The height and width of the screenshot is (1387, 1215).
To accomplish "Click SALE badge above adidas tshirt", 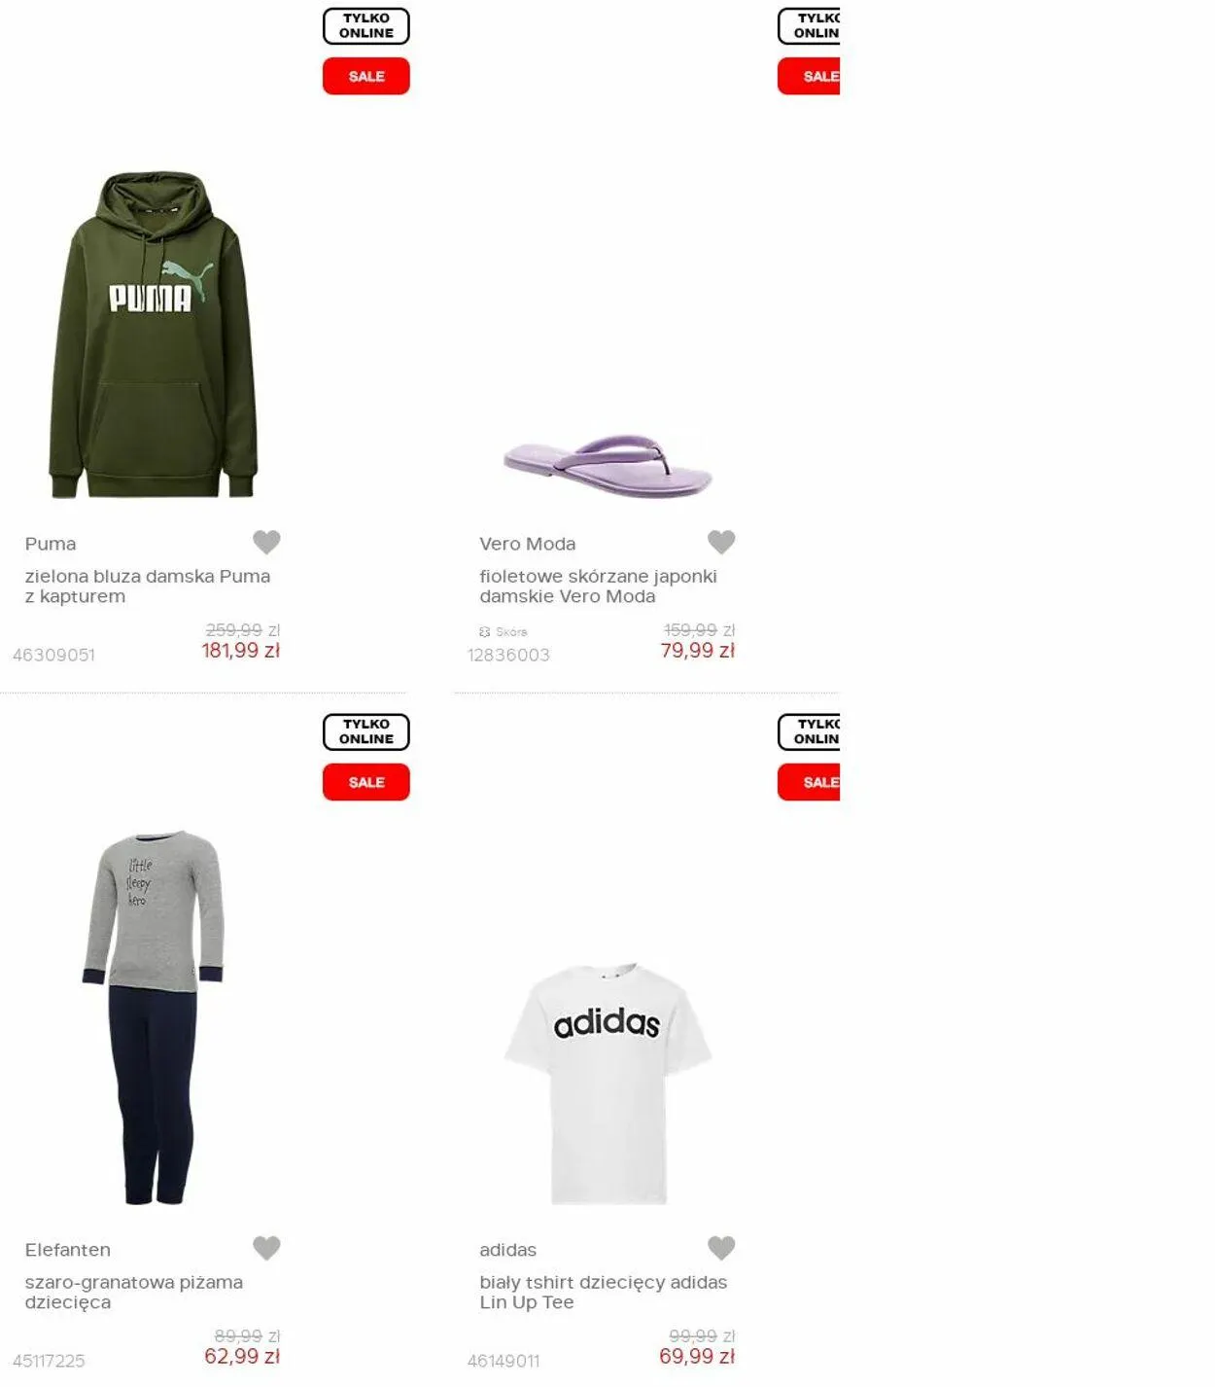I will 809,782.
